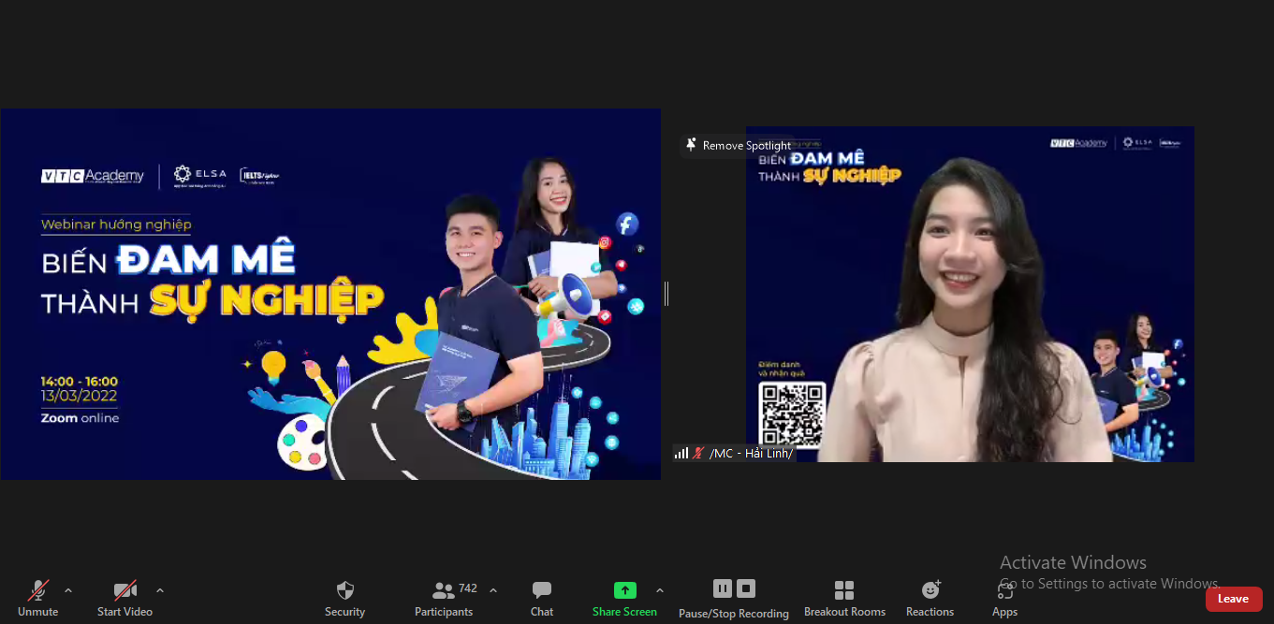This screenshot has height=624, width=1274.
Task: Expand video options chevron next to Start Video
Action: tap(160, 590)
